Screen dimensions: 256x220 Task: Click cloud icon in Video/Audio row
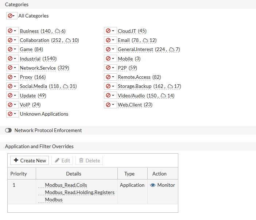164,96
